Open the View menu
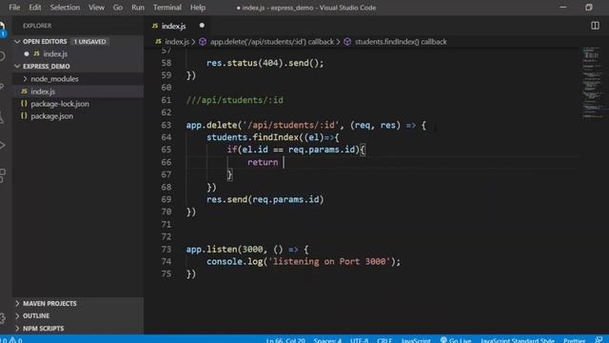 [96, 8]
